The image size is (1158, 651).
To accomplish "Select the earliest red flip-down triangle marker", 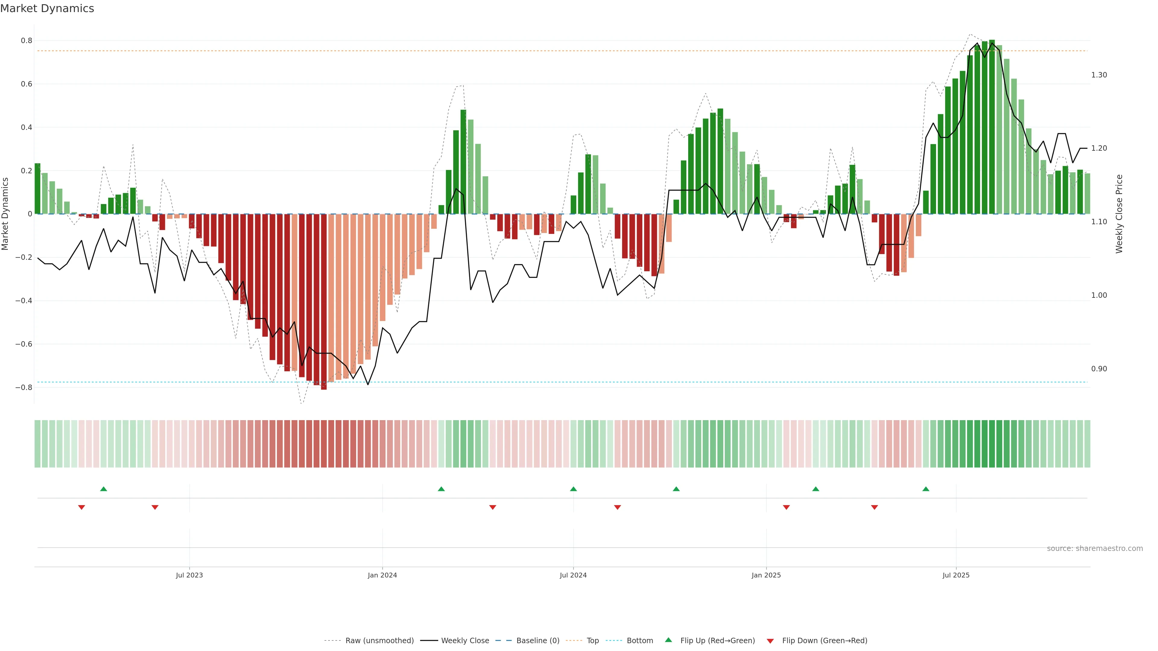I will tap(81, 507).
